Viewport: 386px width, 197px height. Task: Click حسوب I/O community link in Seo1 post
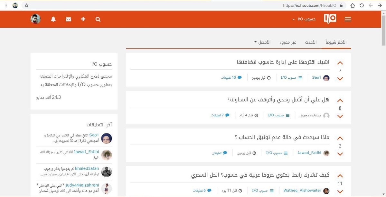pyautogui.click(x=291, y=78)
